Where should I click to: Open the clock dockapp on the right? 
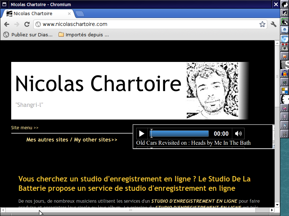pyautogui.click(x=285, y=99)
